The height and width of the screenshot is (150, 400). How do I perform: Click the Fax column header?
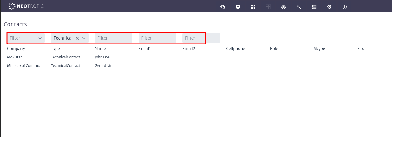[361, 48]
